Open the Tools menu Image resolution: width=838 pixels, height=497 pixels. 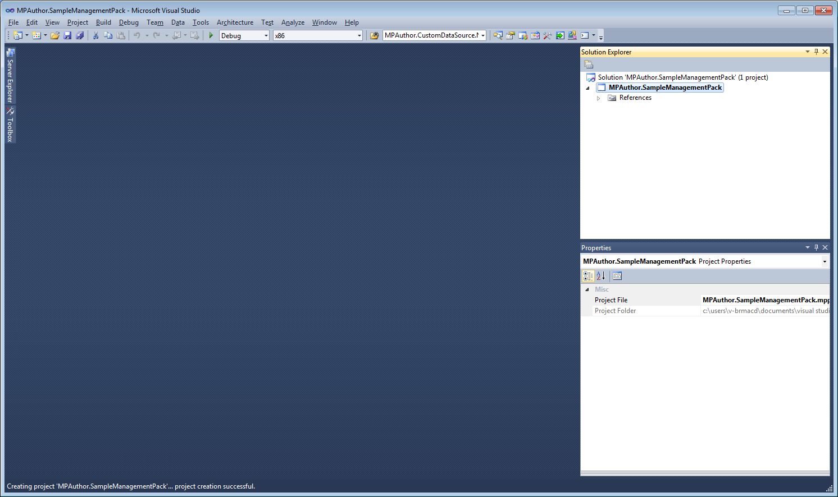point(201,22)
